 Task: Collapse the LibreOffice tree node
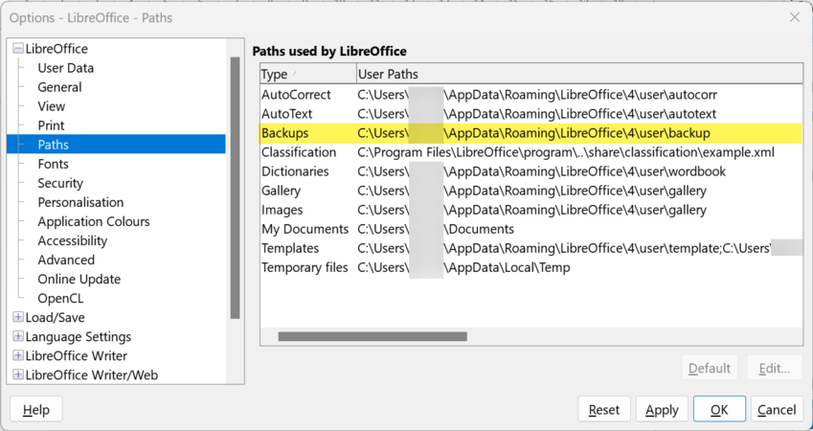pyautogui.click(x=18, y=49)
